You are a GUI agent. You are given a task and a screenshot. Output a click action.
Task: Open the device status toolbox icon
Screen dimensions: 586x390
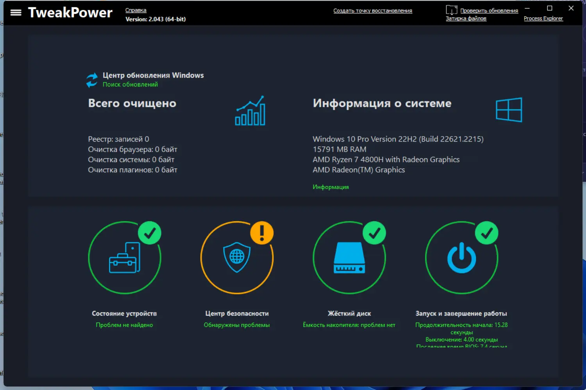125,257
